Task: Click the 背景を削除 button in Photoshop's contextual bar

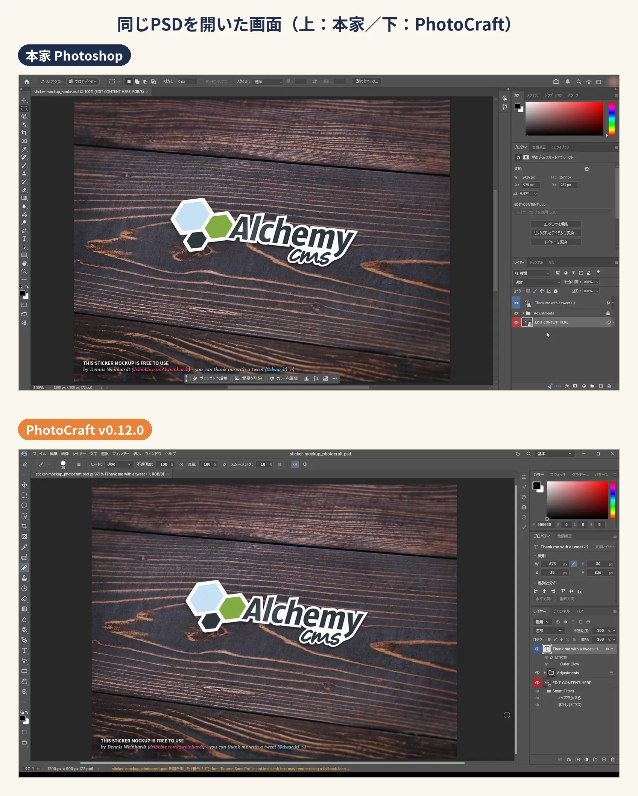Action: [249, 378]
